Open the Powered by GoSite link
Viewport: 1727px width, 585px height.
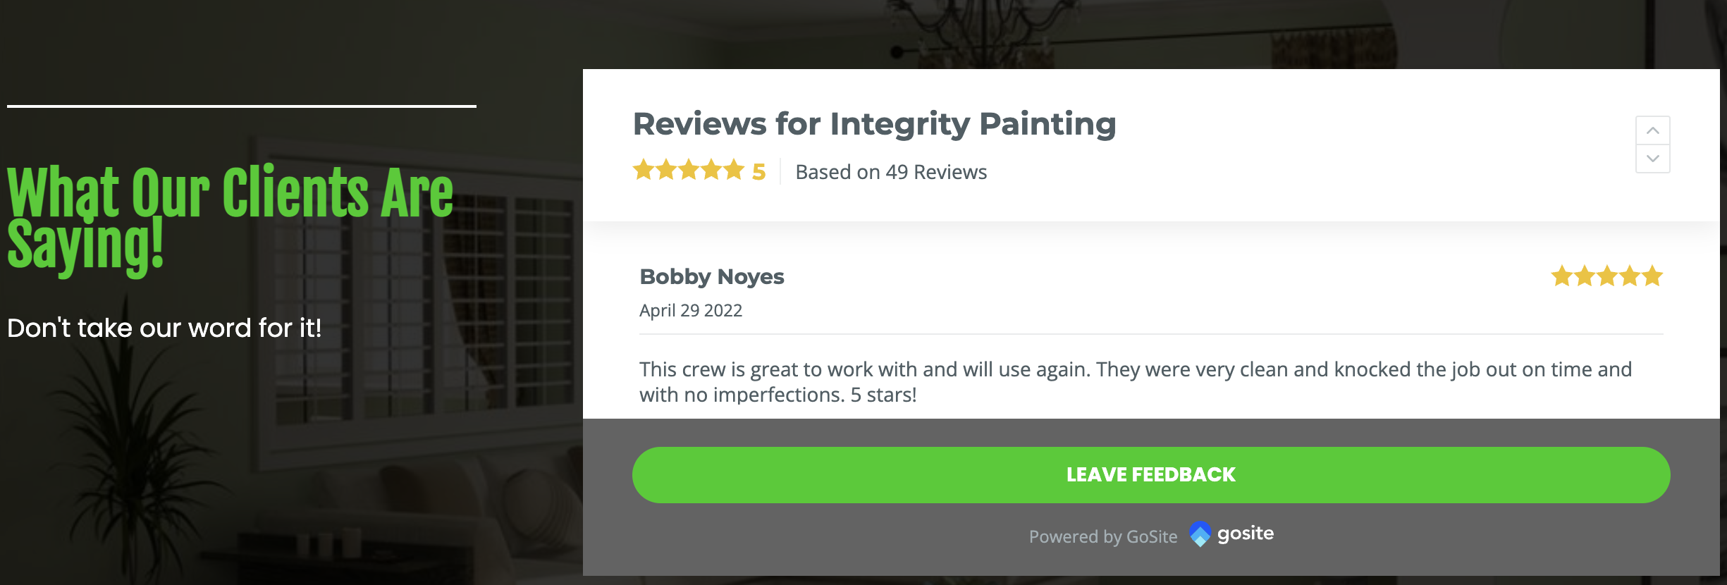click(x=1102, y=536)
